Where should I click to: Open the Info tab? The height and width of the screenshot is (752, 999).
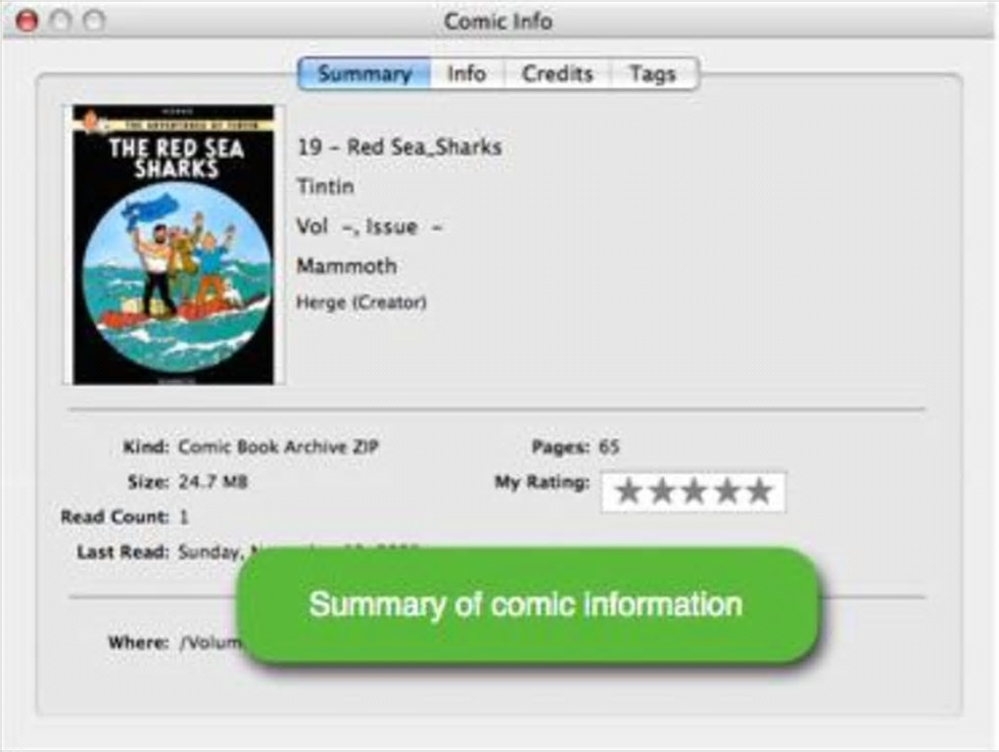pos(467,73)
